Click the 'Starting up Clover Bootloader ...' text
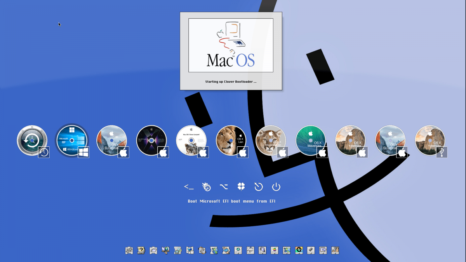The width and height of the screenshot is (466, 262). pos(231,82)
